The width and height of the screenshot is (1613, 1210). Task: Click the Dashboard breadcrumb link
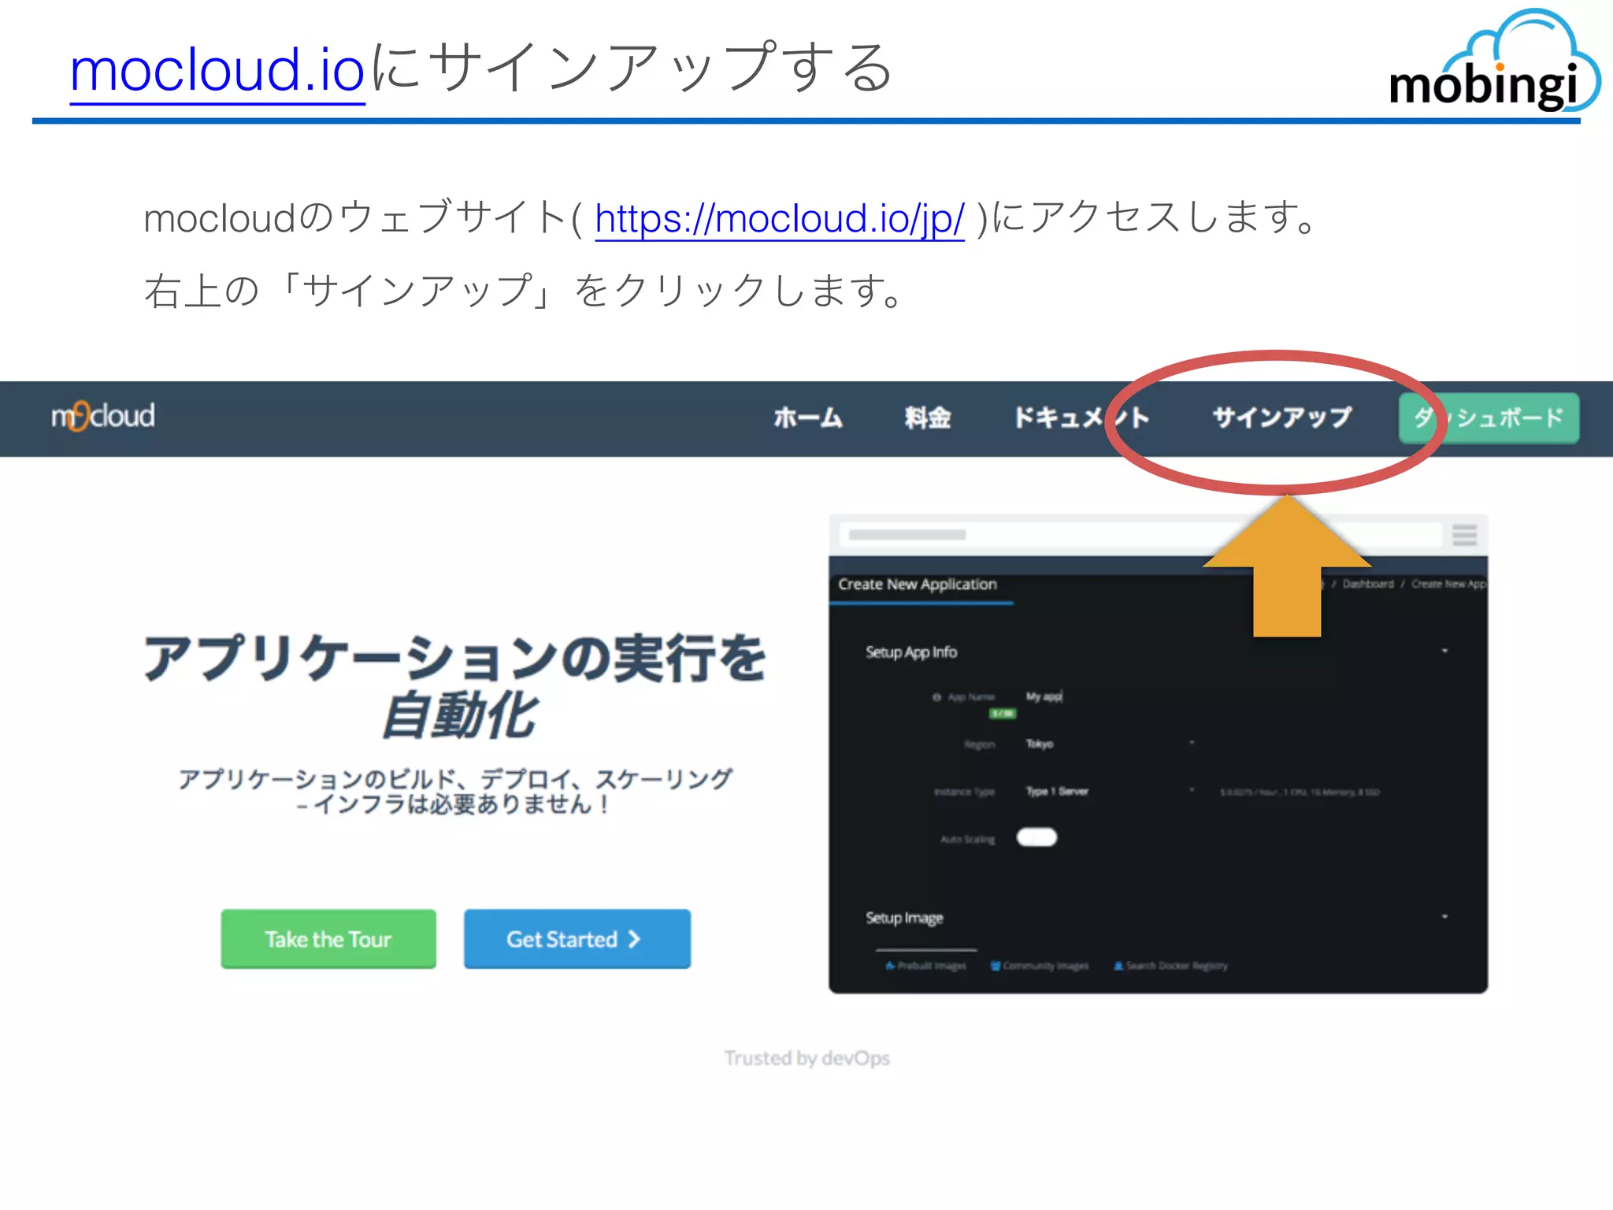(x=1368, y=584)
